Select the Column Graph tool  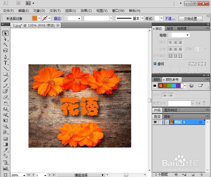5,168
